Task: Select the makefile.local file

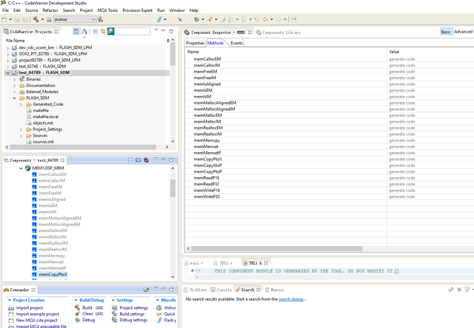Action: (x=46, y=117)
